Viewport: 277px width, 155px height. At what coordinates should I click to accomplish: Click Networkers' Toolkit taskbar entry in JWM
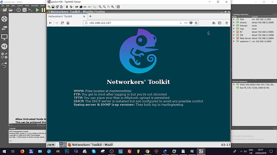point(90,145)
